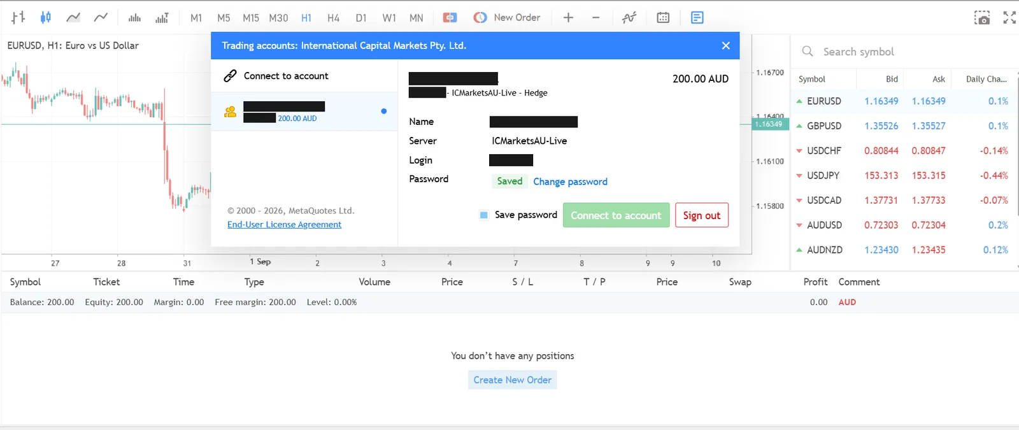This screenshot has height=430, width=1019.
Task: Click the AUDNZD up arrow indicator
Action: pos(799,250)
